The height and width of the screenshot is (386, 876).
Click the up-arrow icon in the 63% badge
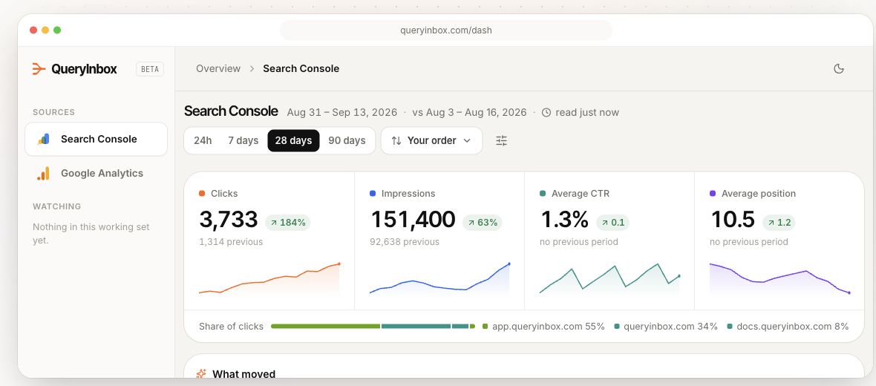pyautogui.click(x=471, y=223)
